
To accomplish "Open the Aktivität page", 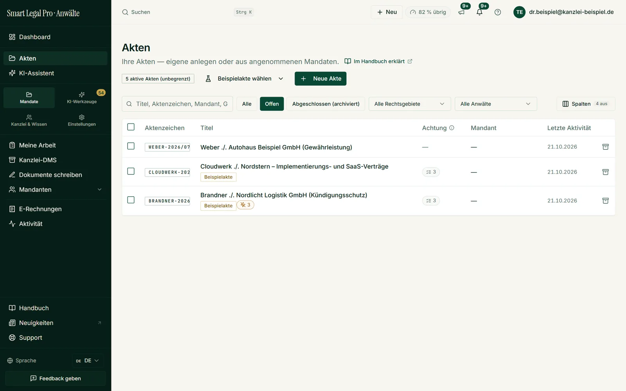I will (x=55, y=224).
